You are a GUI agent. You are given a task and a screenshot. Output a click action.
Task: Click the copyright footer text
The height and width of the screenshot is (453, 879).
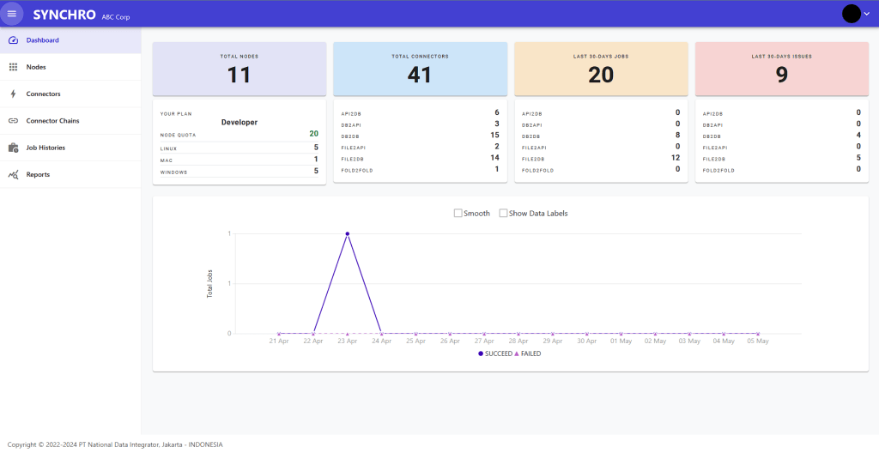click(x=115, y=444)
